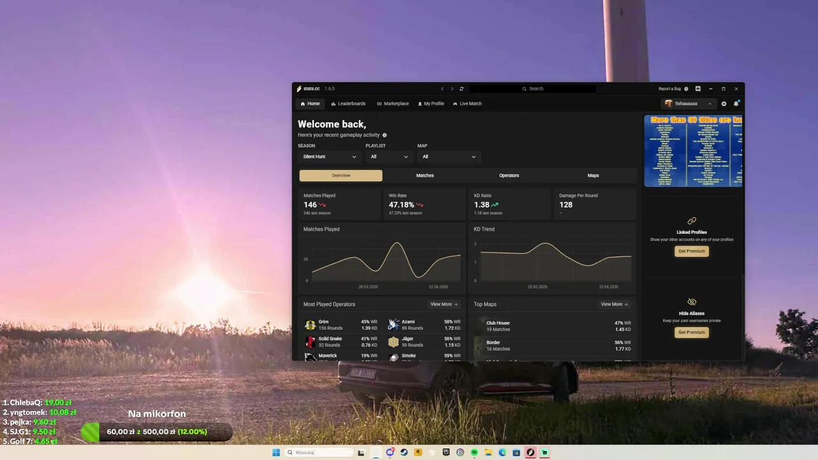Go to the Home tab
Image resolution: width=818 pixels, height=460 pixels.
pos(310,103)
